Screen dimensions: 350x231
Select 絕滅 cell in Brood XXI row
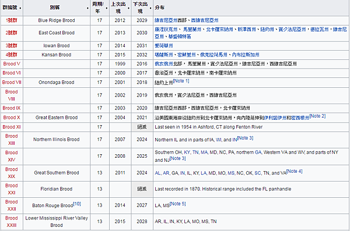[x=142, y=189]
